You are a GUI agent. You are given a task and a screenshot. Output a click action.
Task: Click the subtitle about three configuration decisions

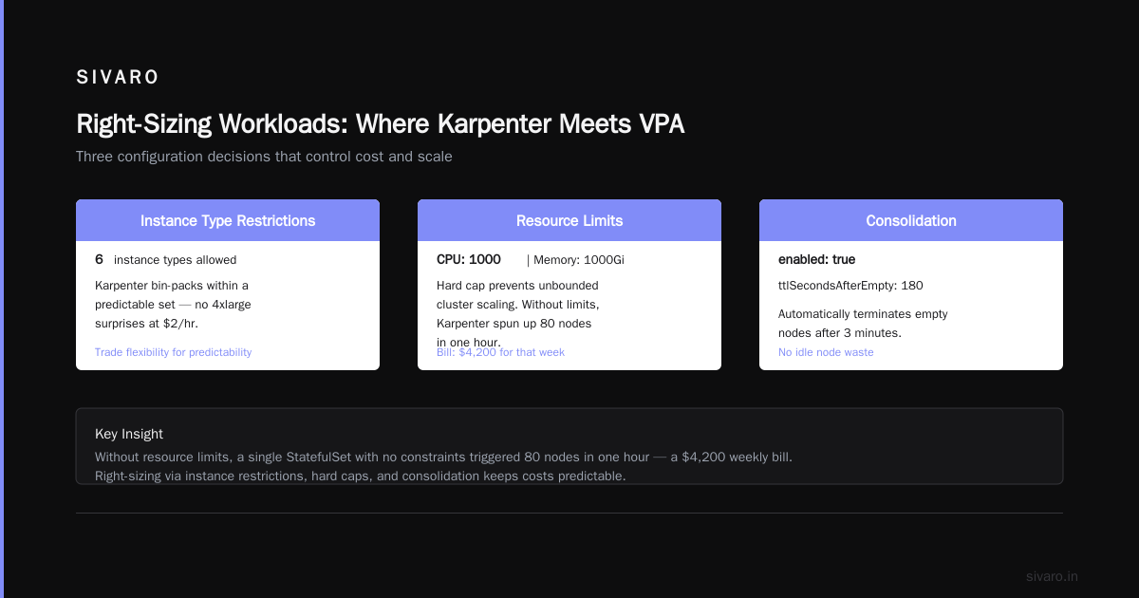264,157
